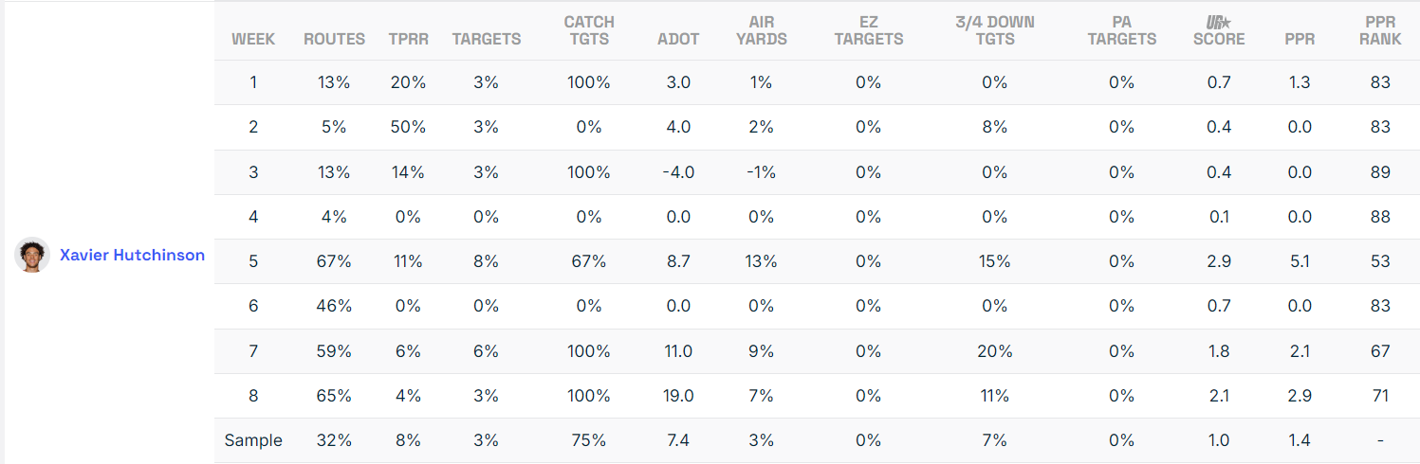Sort by PPR RANK column header
The height and width of the screenshot is (464, 1420).
coord(1380,30)
